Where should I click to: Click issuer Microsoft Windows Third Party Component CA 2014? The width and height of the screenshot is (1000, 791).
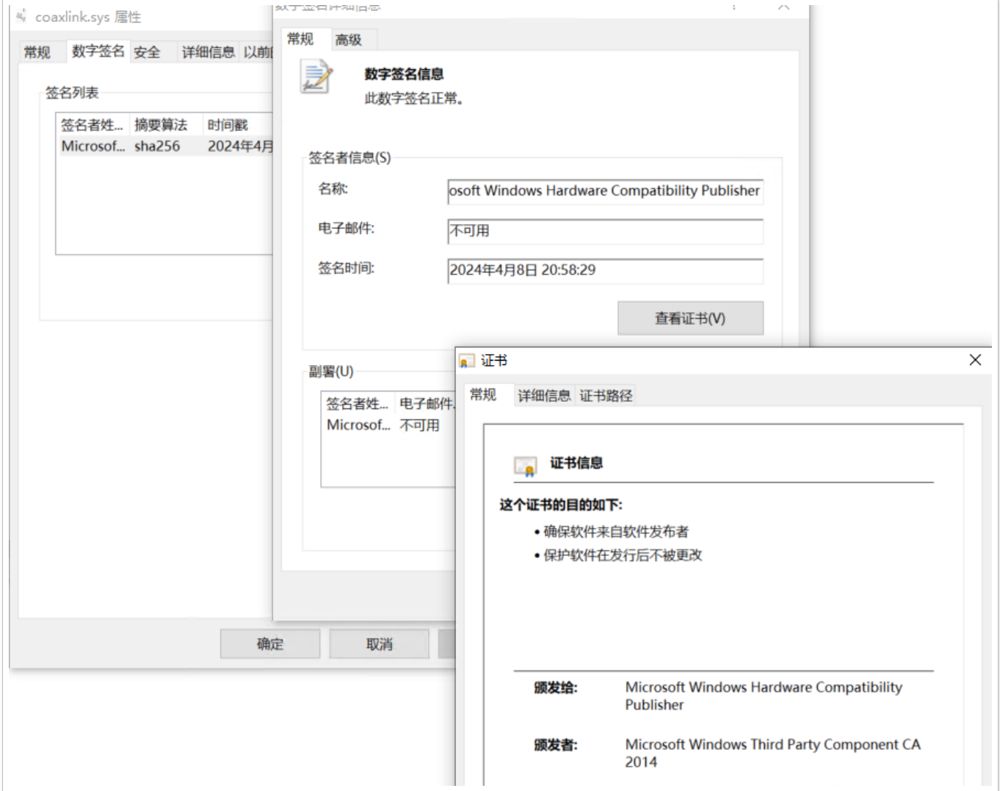coord(772,753)
